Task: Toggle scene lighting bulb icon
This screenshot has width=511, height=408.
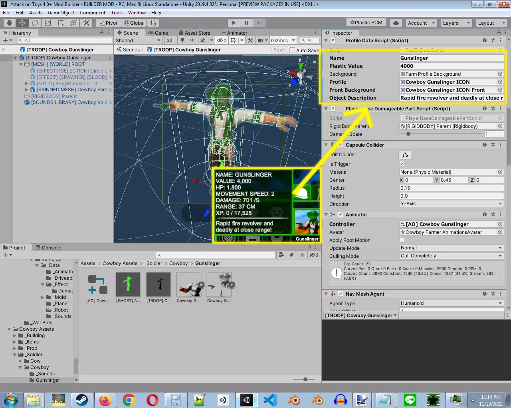Action: click(x=182, y=40)
